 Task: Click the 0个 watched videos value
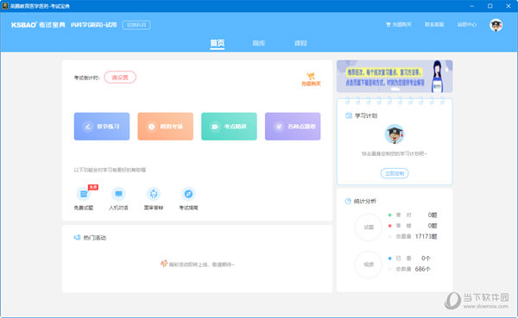tap(426, 259)
